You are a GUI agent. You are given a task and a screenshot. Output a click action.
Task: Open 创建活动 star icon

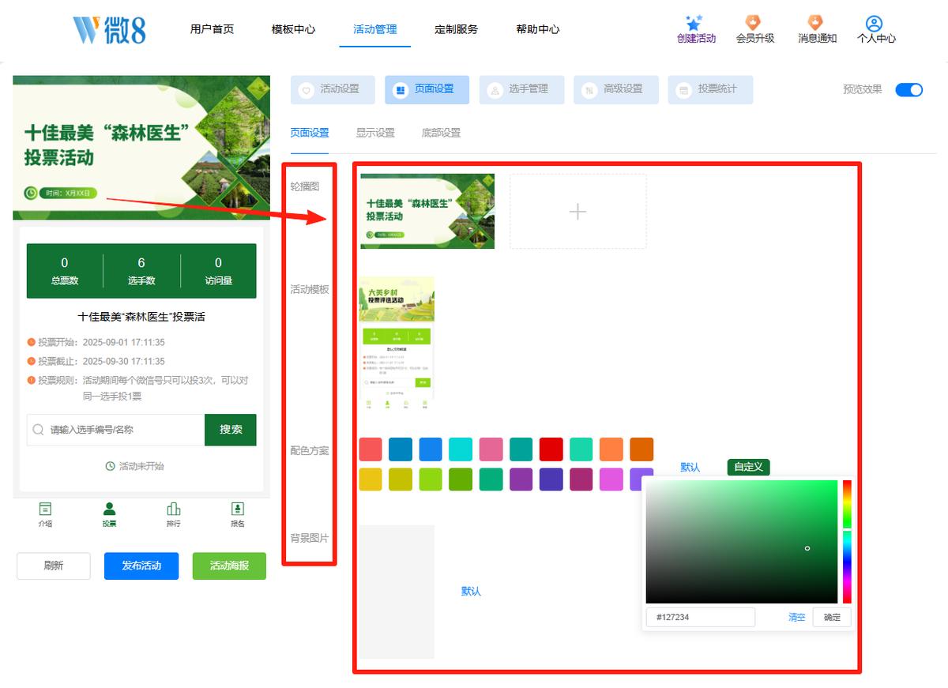coord(695,23)
